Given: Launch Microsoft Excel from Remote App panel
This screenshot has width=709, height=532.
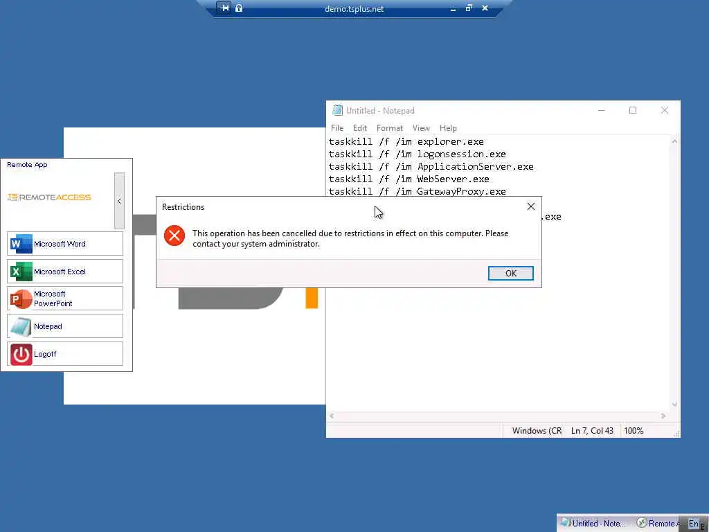Looking at the screenshot, I should 65,272.
